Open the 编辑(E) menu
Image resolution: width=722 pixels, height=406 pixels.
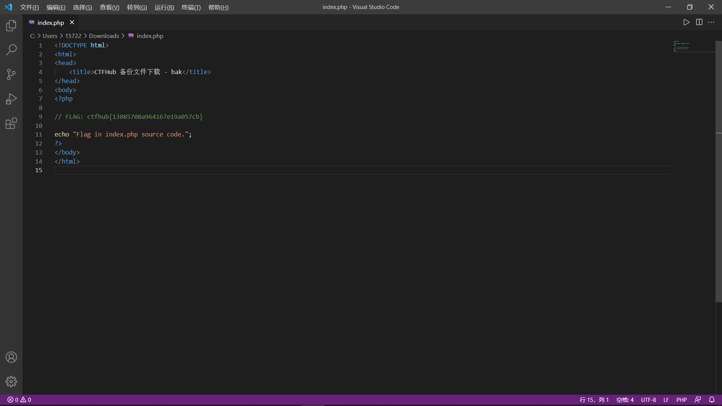point(56,7)
